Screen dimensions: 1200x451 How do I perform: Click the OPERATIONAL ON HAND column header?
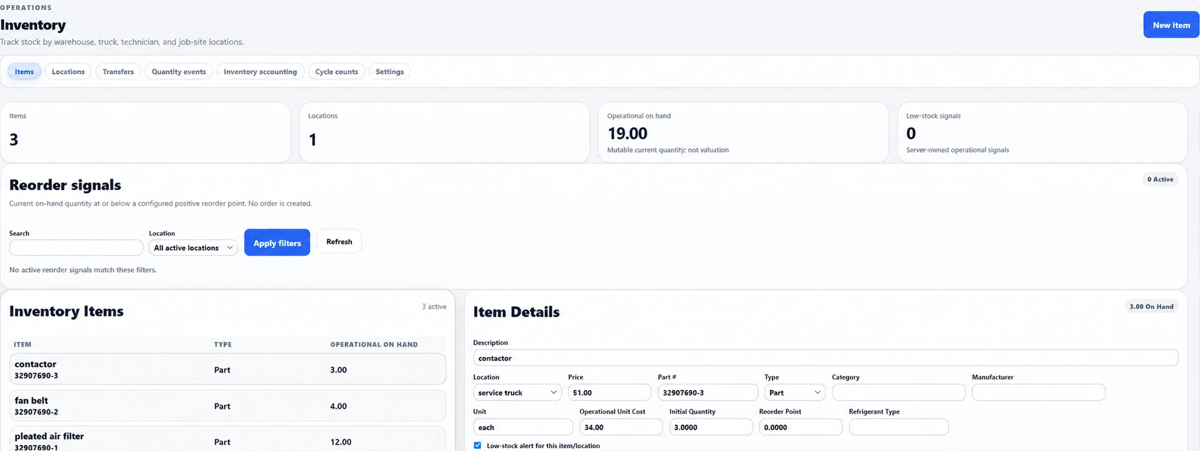point(374,344)
